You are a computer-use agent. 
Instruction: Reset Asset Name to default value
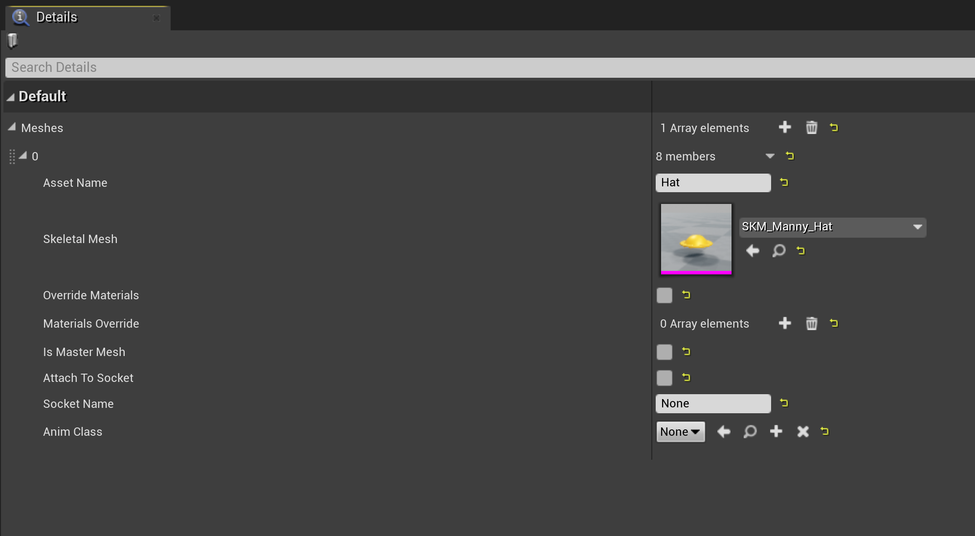coord(784,182)
